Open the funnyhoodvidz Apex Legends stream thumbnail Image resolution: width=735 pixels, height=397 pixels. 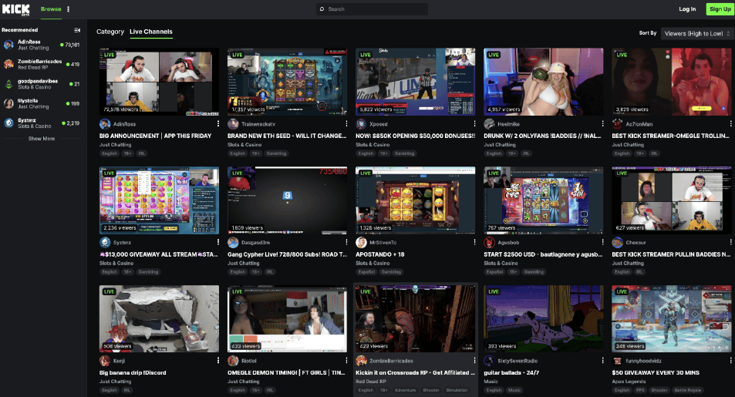[672, 318]
